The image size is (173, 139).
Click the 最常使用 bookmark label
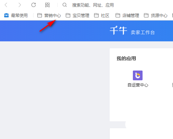coord(19,15)
